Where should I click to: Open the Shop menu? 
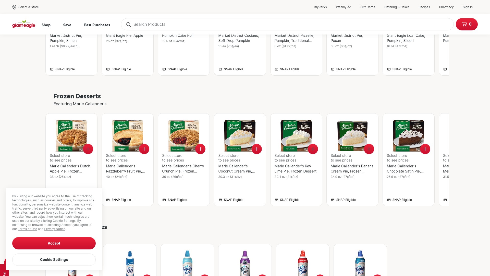[46, 25]
